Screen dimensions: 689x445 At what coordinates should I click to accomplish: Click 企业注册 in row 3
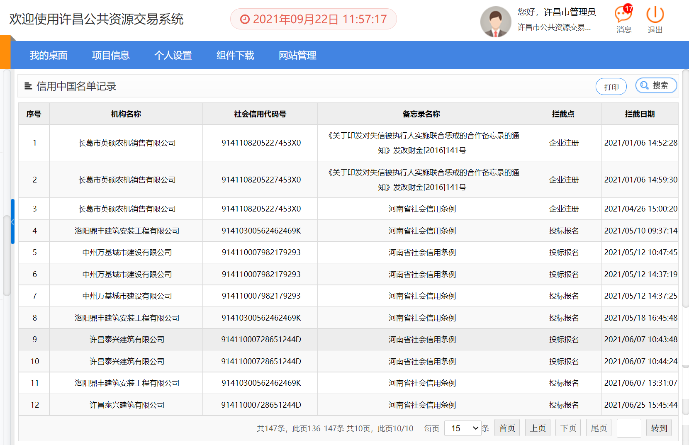564,209
